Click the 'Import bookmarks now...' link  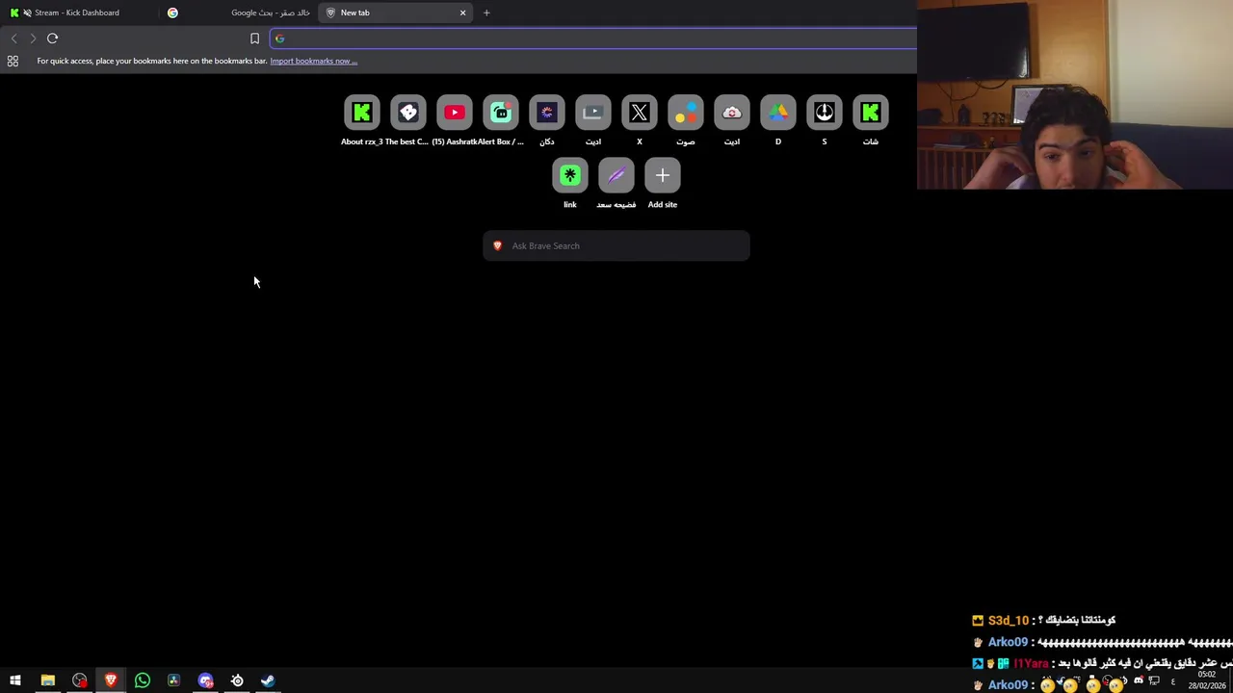coord(314,61)
